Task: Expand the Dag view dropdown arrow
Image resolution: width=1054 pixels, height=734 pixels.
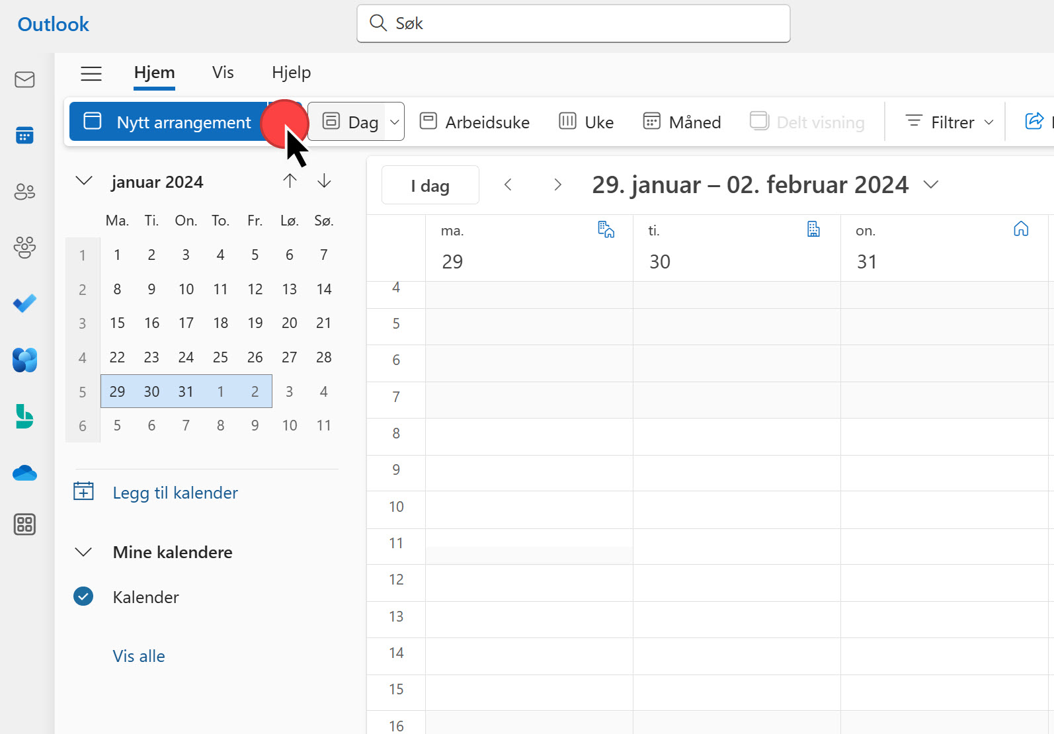Action: (395, 122)
